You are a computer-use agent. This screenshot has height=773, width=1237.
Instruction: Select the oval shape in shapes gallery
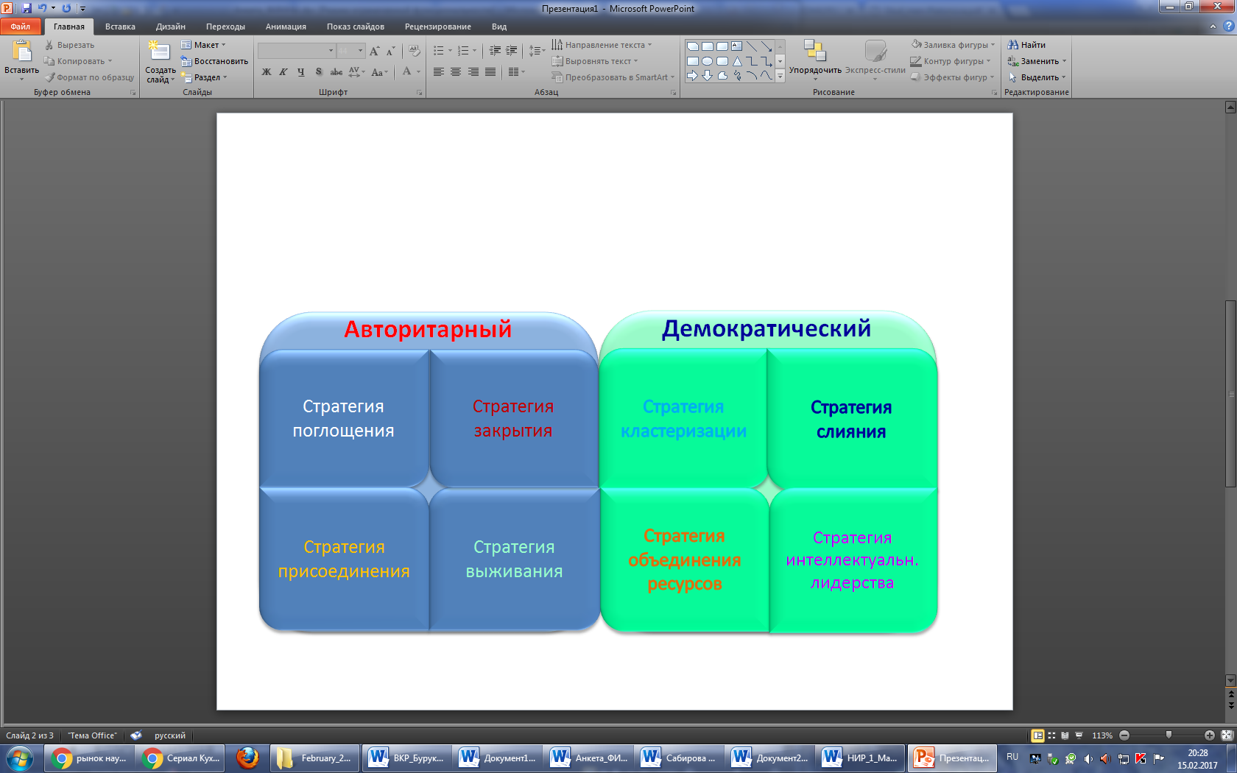pos(707,61)
